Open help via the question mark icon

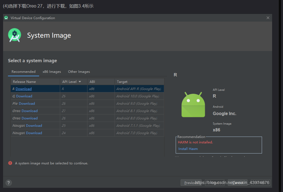pos(8,183)
